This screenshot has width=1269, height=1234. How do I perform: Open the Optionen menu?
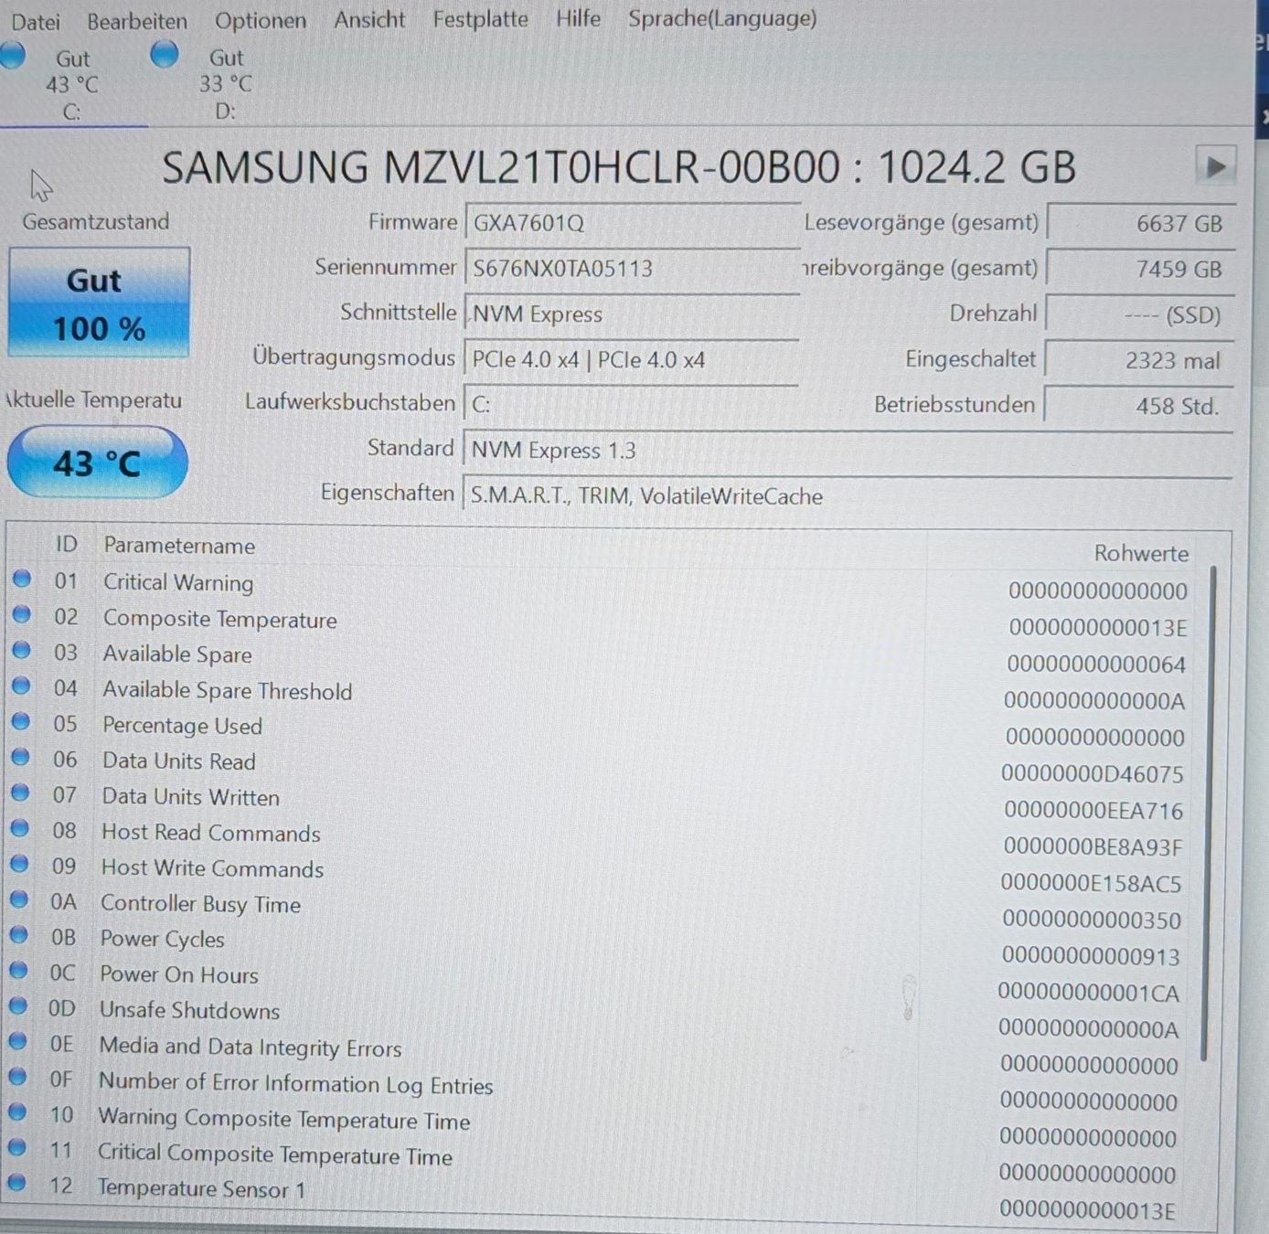pos(261,20)
